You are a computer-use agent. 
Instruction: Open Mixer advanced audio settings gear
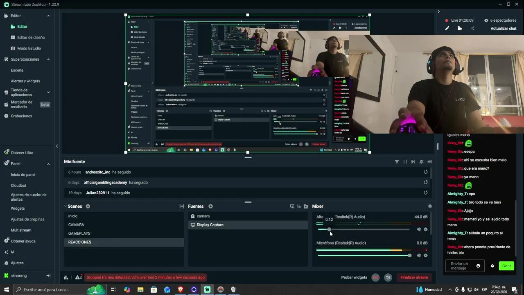click(430, 206)
